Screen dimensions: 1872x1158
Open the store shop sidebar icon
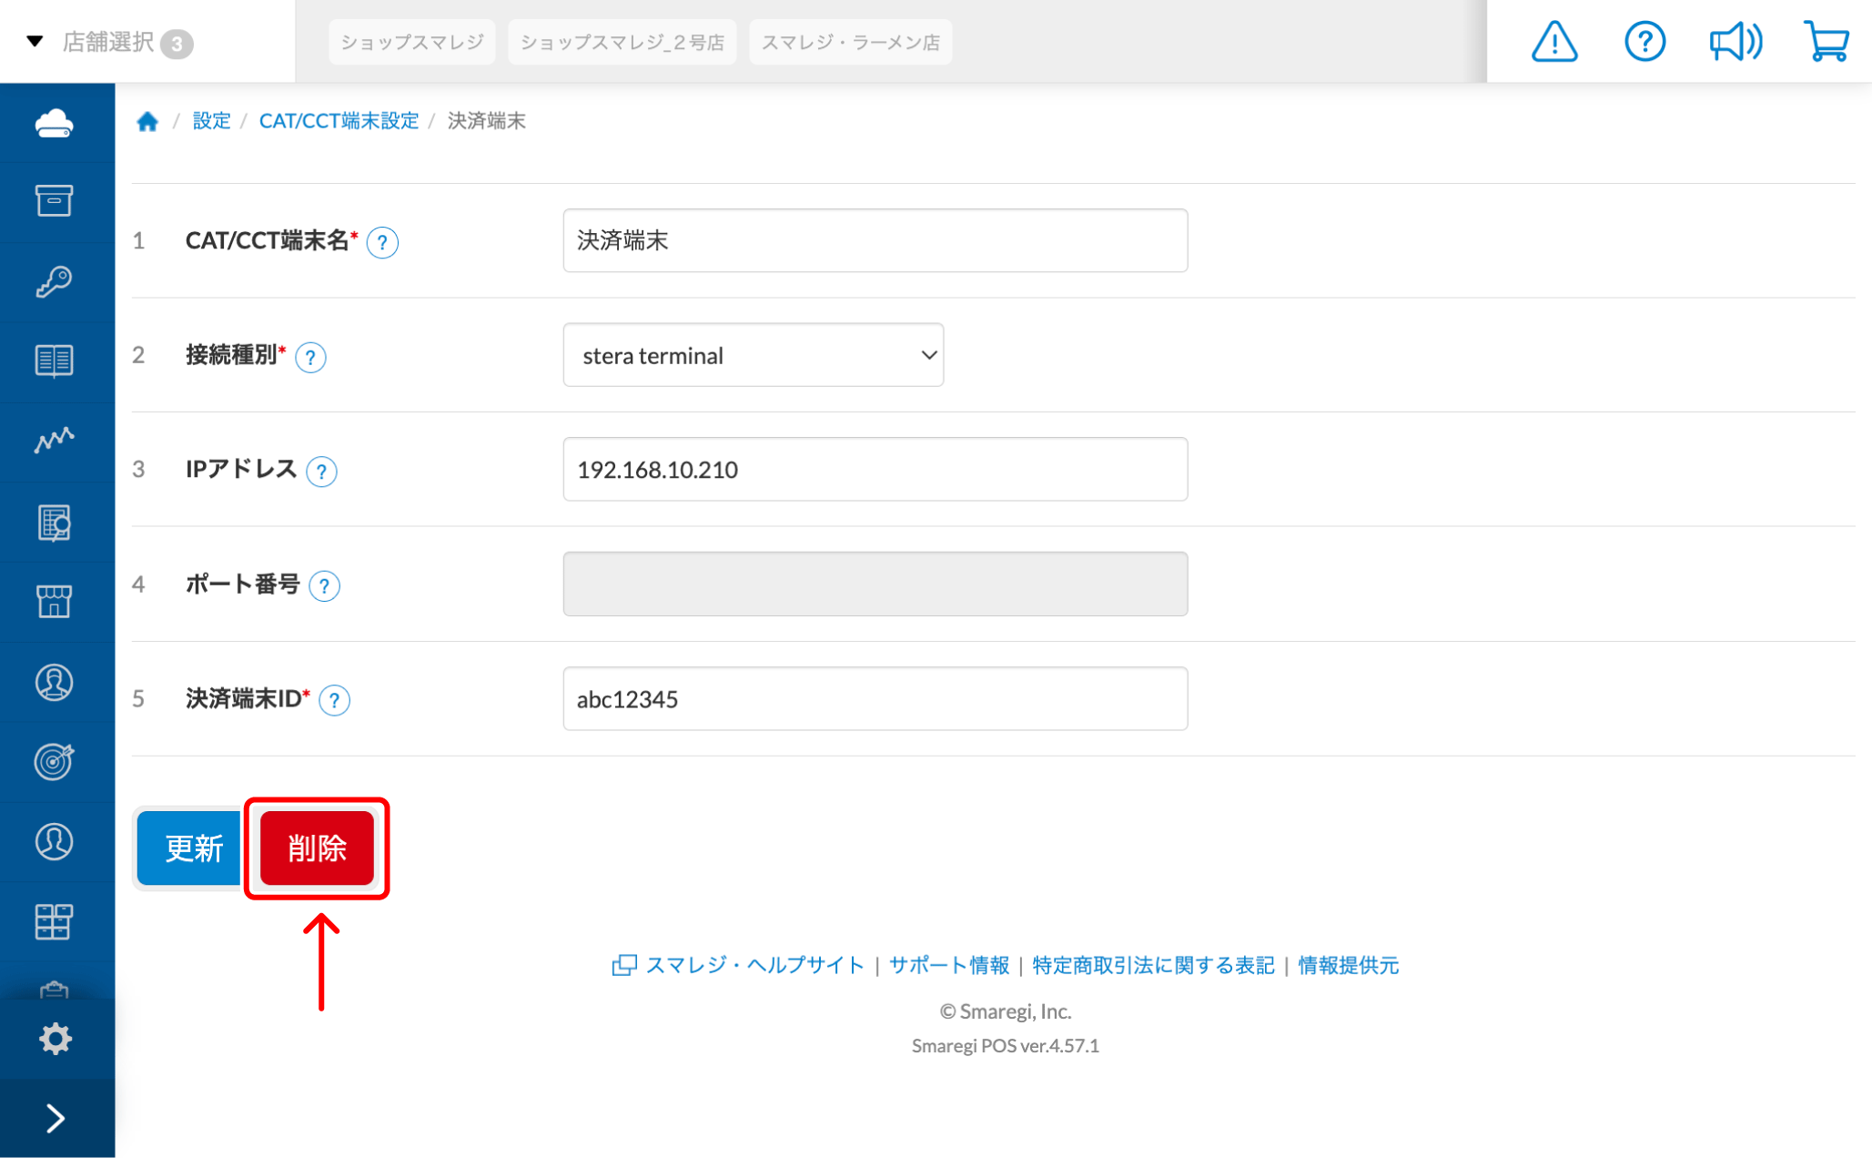click(55, 601)
